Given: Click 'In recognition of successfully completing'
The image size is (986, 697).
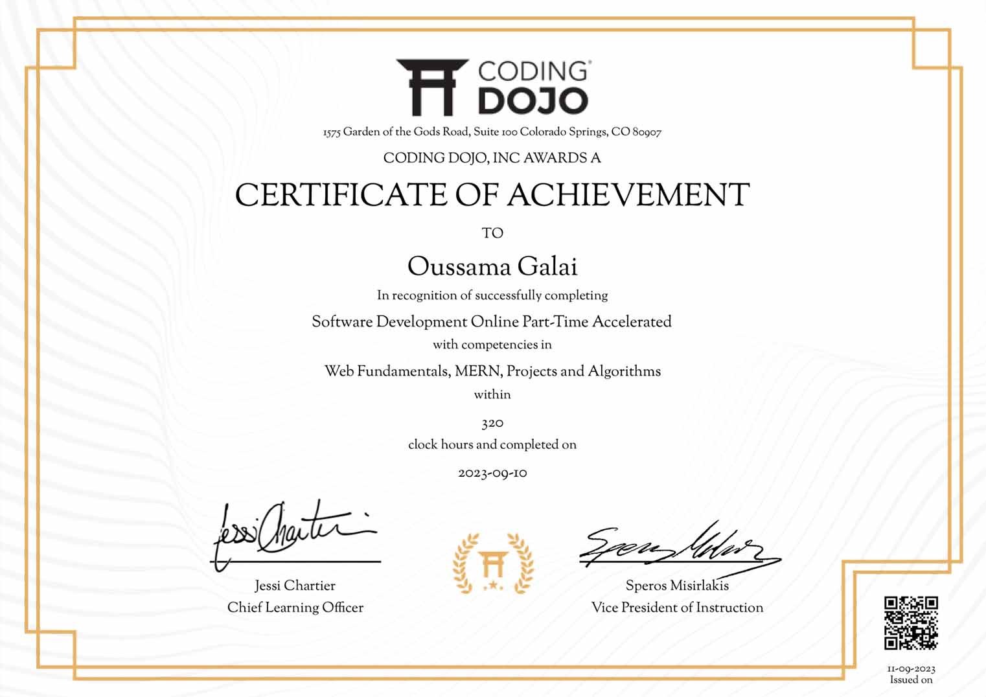Looking at the screenshot, I should pyautogui.click(x=492, y=295).
